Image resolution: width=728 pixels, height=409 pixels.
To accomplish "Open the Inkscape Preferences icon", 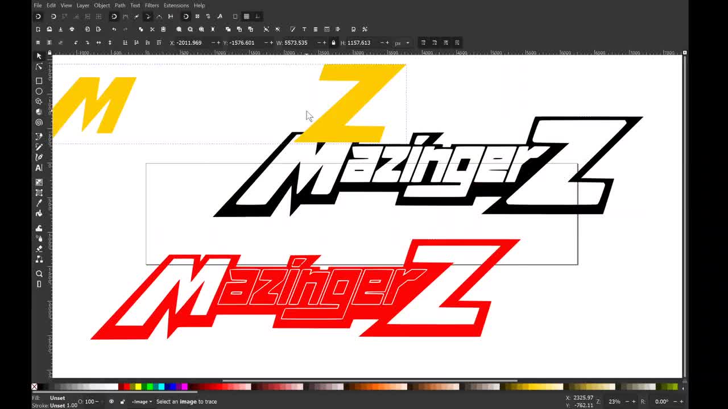I will coord(365,29).
